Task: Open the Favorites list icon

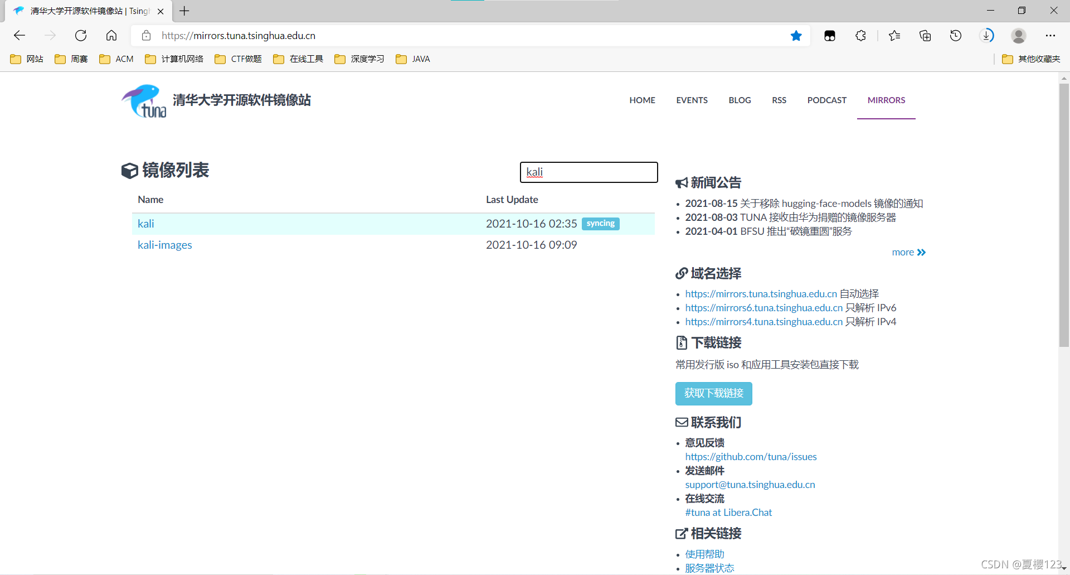Action: tap(894, 36)
